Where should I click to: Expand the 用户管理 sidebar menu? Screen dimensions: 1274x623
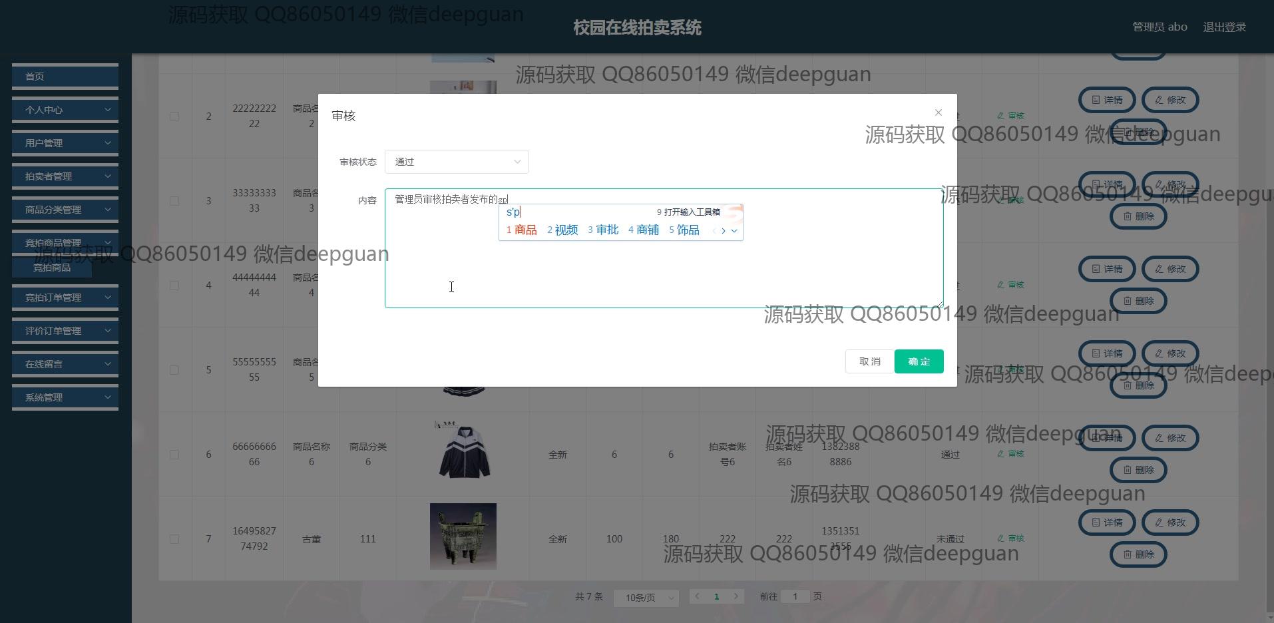point(65,143)
